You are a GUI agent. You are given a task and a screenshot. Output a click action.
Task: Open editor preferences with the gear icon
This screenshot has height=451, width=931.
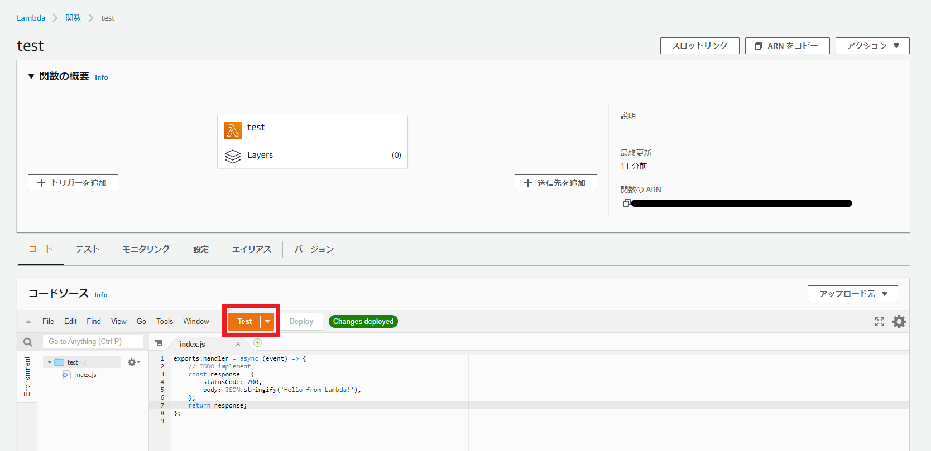point(899,322)
